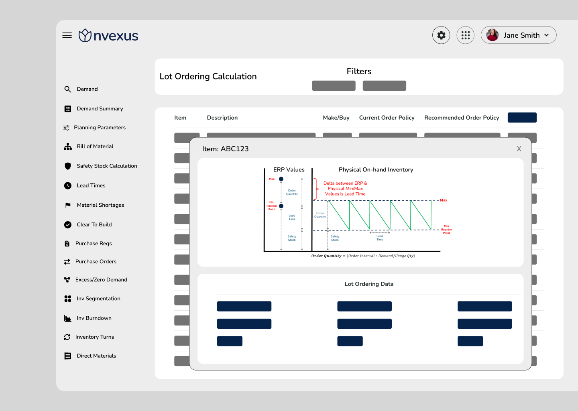Image resolution: width=578 pixels, height=411 pixels.
Task: Click the Inventory Turns refresh icon
Action: [67, 337]
